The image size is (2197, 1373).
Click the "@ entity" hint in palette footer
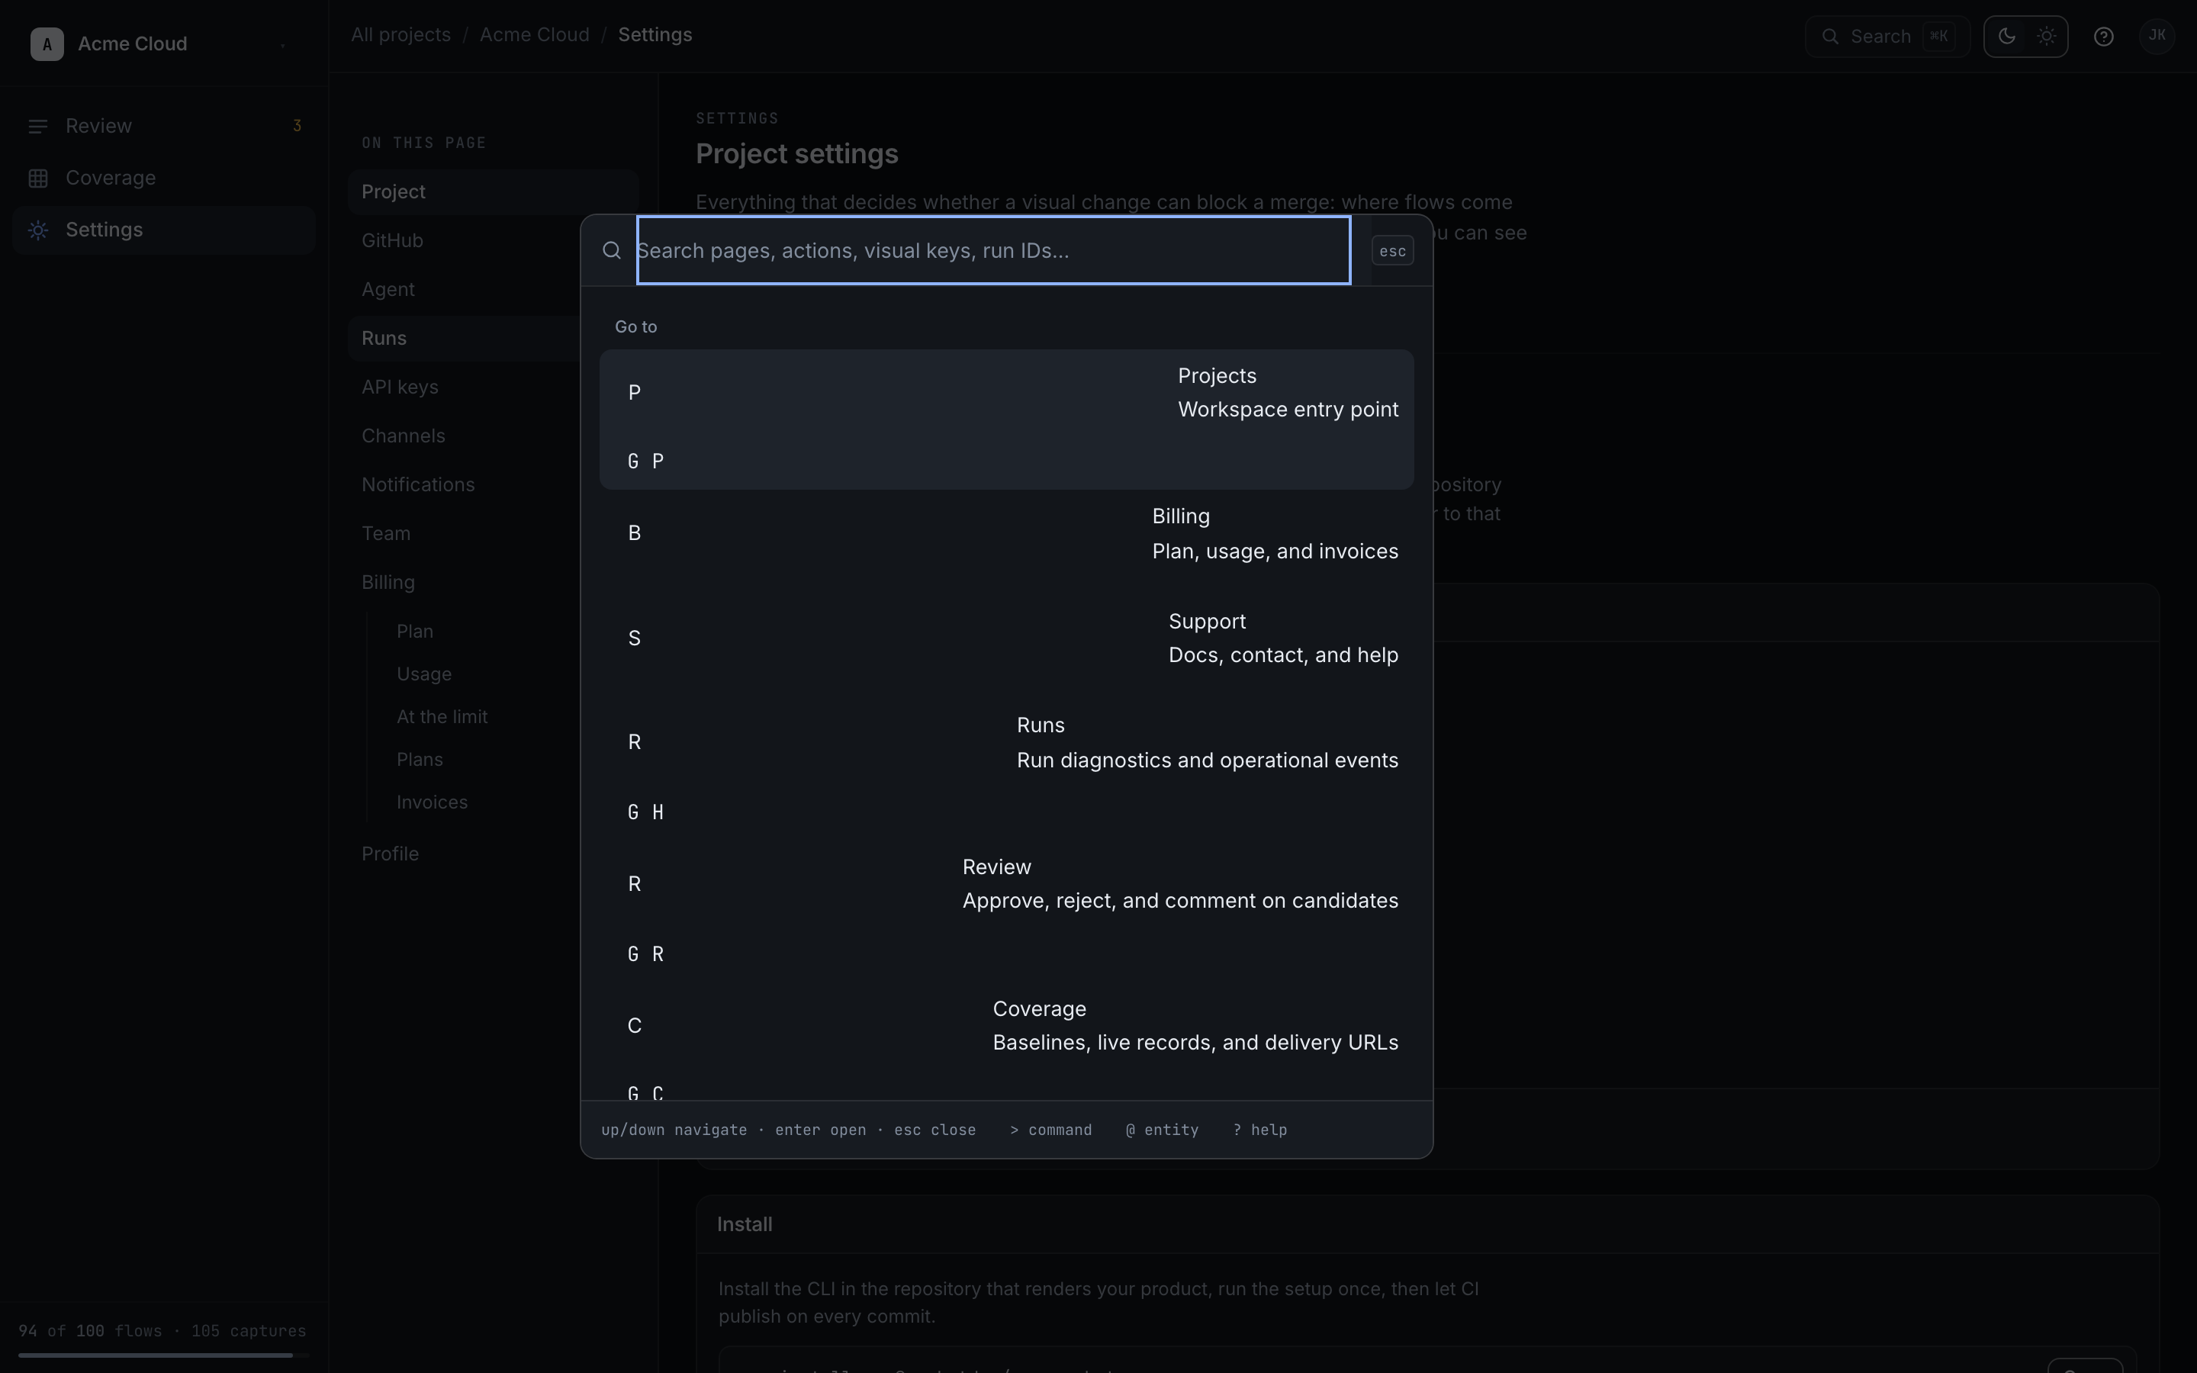[1162, 1130]
